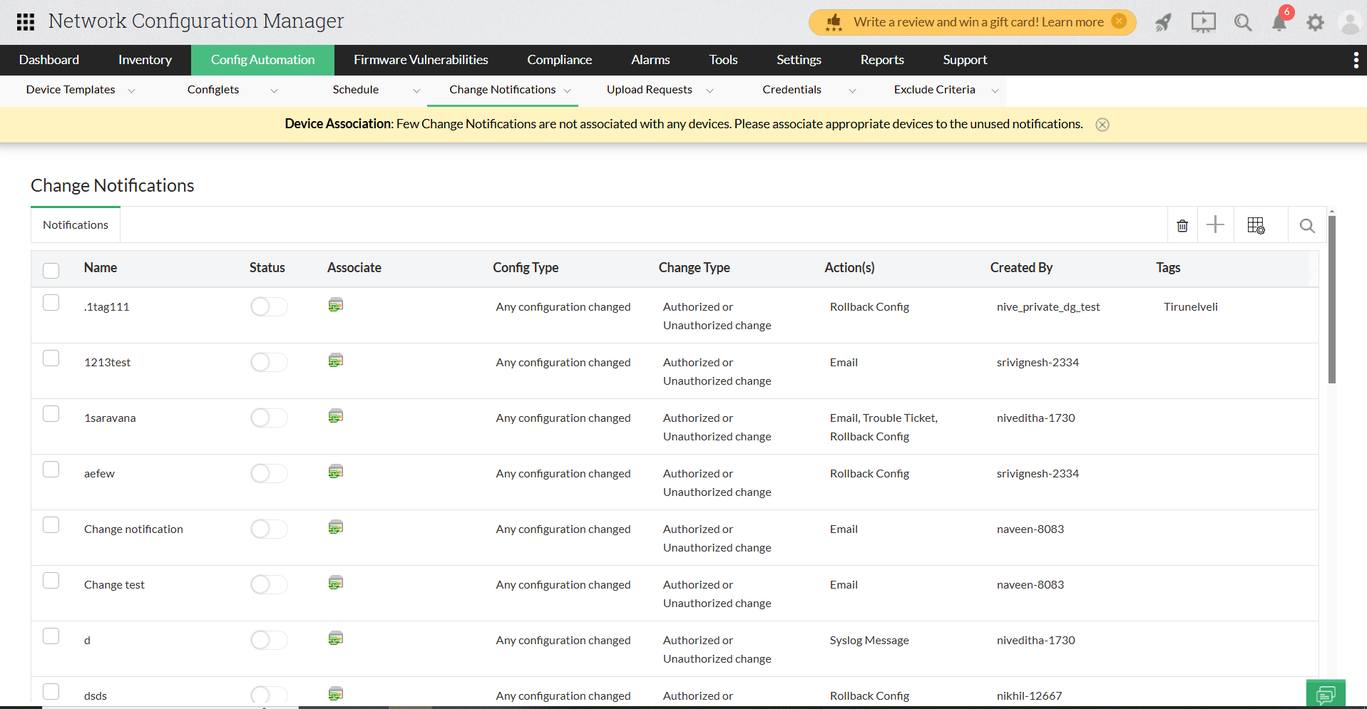Screen dimensions: 1367x709
Task: Open the notifications bell icon
Action: pyautogui.click(x=1279, y=23)
